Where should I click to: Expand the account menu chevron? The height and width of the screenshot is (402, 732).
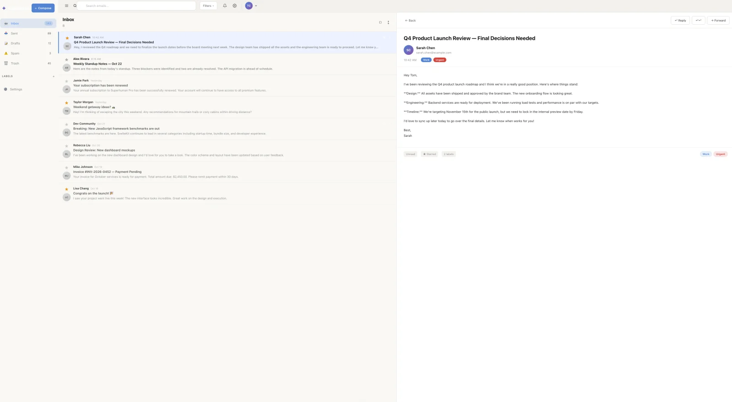256,6
